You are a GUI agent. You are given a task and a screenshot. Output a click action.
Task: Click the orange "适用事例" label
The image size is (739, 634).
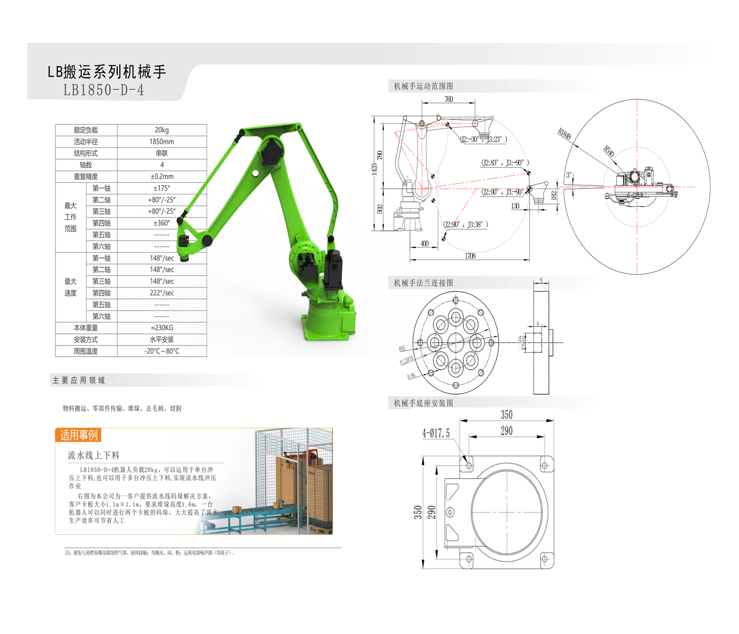tap(78, 435)
